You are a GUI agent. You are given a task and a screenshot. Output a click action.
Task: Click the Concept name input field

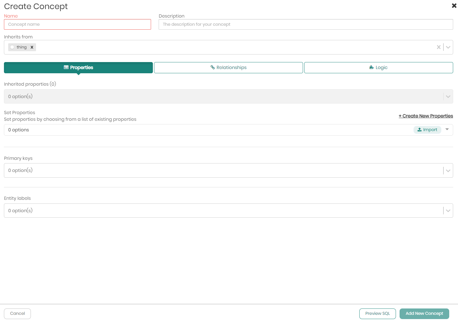click(77, 25)
